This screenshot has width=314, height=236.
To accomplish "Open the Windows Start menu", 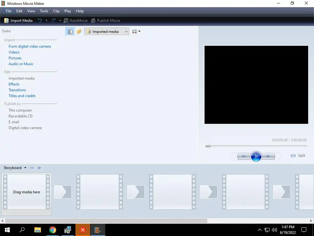I will (x=7, y=230).
